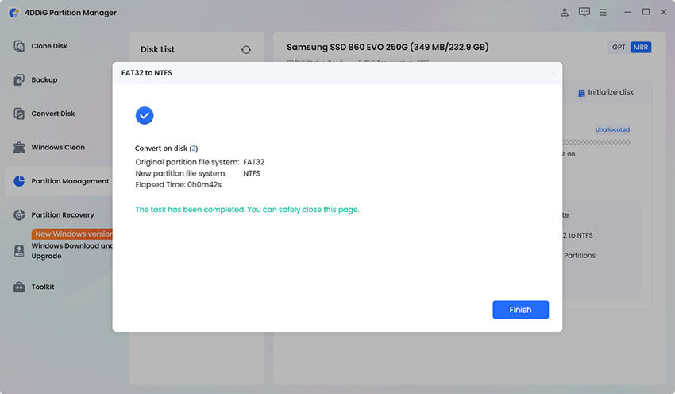Click the Windows Clean icon
This screenshot has width=675, height=394.
point(19,147)
